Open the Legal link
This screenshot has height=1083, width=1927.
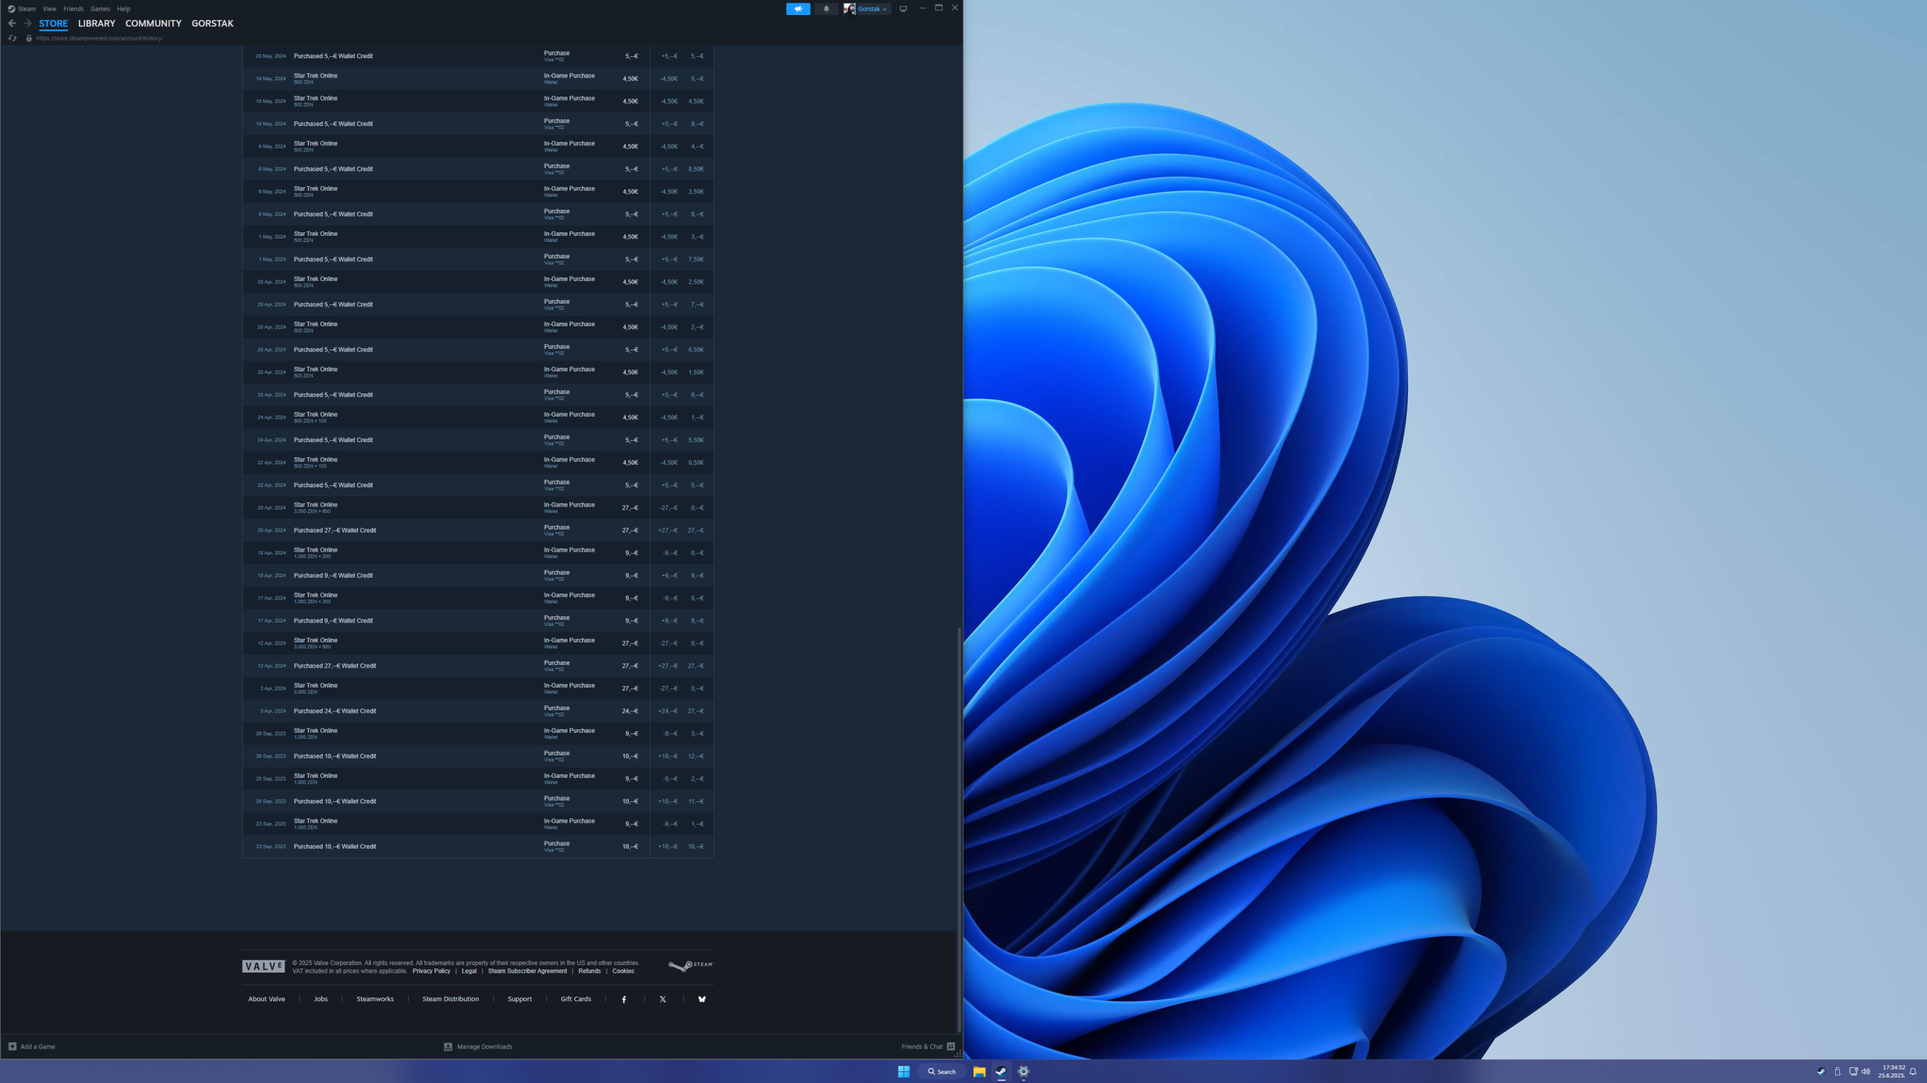469,971
